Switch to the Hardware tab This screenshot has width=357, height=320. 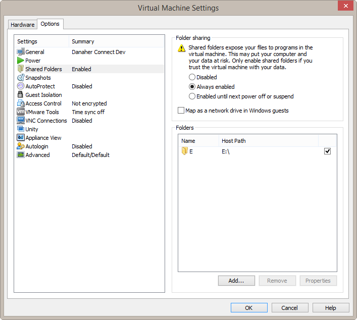click(x=23, y=25)
